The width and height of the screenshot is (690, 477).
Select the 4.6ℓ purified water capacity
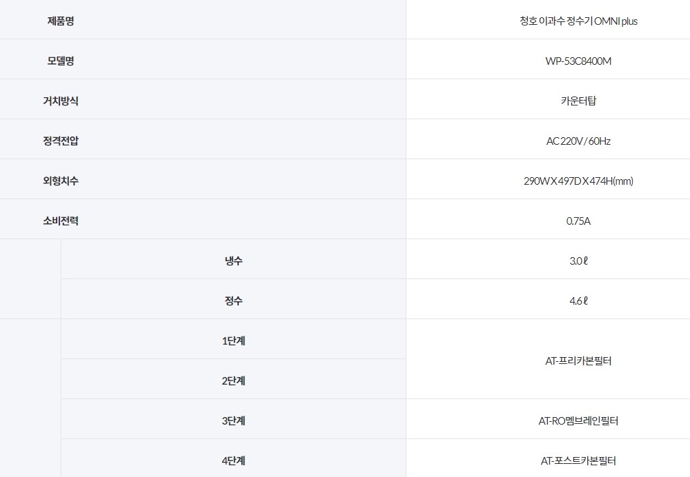(x=578, y=301)
